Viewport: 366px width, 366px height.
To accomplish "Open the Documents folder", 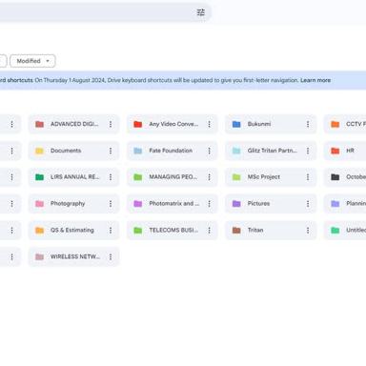I will [73, 151].
